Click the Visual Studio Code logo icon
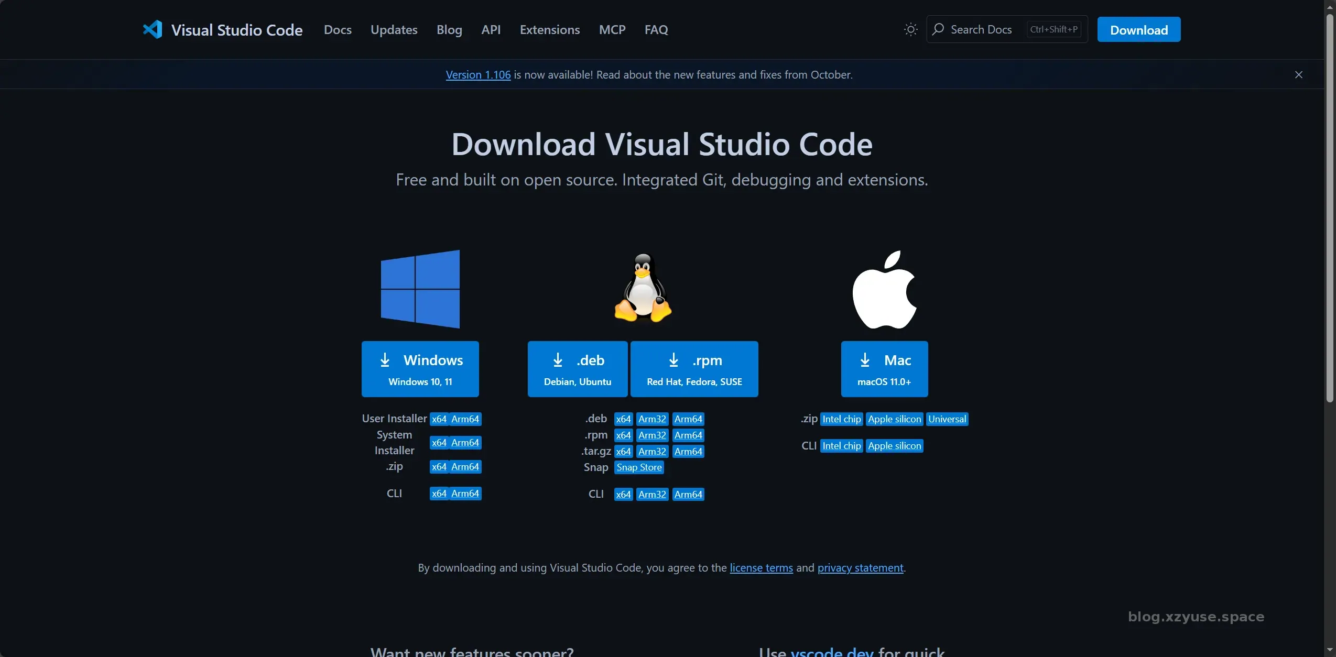The width and height of the screenshot is (1336, 657). 153,29
